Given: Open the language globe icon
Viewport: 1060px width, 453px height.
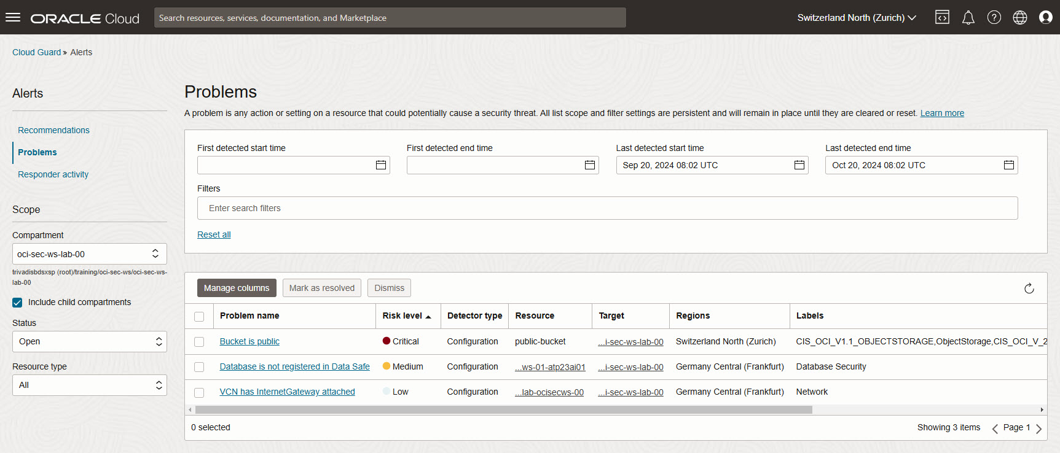Looking at the screenshot, I should click(1020, 17).
